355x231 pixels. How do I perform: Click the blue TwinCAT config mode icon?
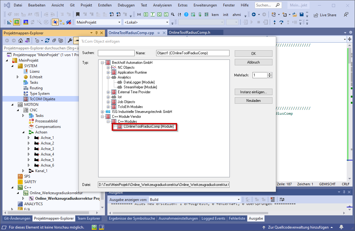[x=26, y=22]
